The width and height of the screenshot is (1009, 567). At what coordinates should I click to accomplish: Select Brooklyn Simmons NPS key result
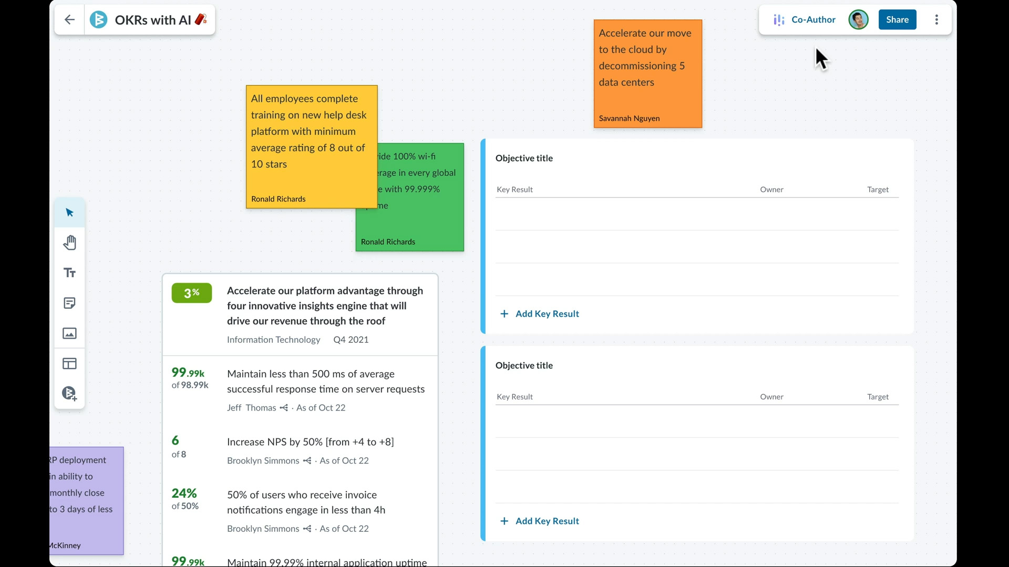[311, 442]
